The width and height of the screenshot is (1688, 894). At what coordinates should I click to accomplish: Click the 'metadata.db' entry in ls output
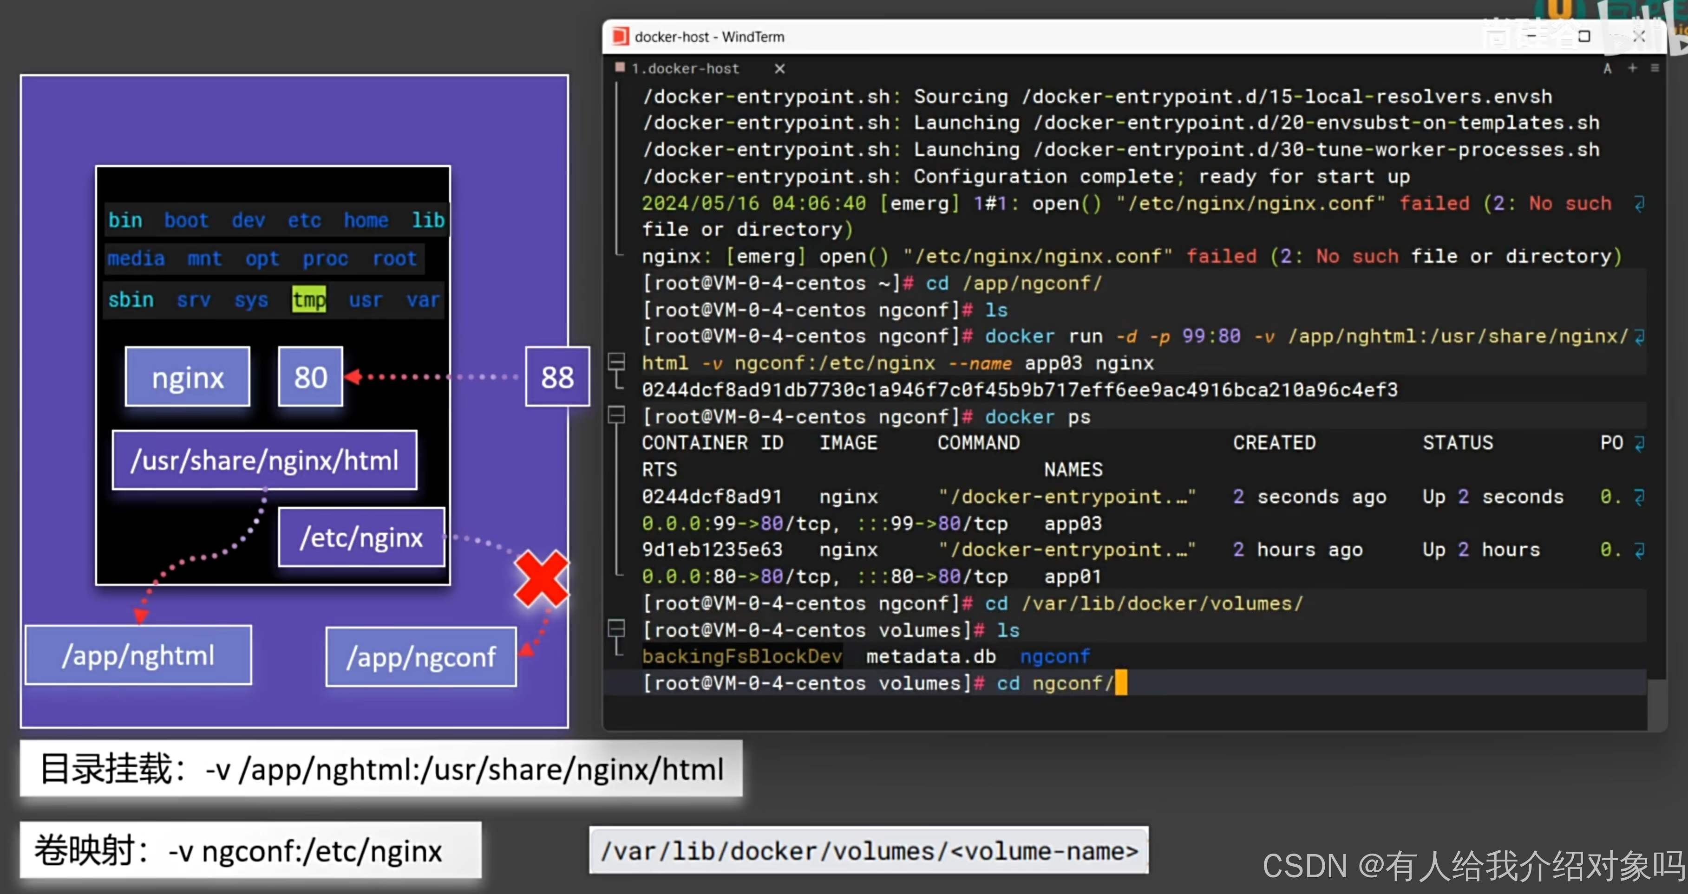[x=930, y=656]
